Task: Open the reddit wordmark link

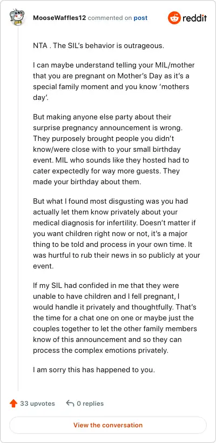Action: coord(194,18)
